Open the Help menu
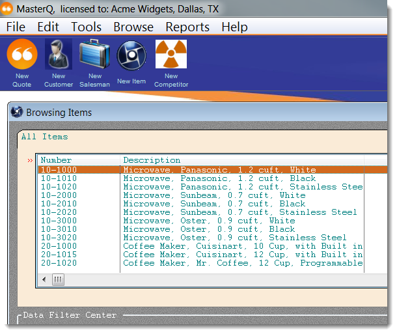 234,27
